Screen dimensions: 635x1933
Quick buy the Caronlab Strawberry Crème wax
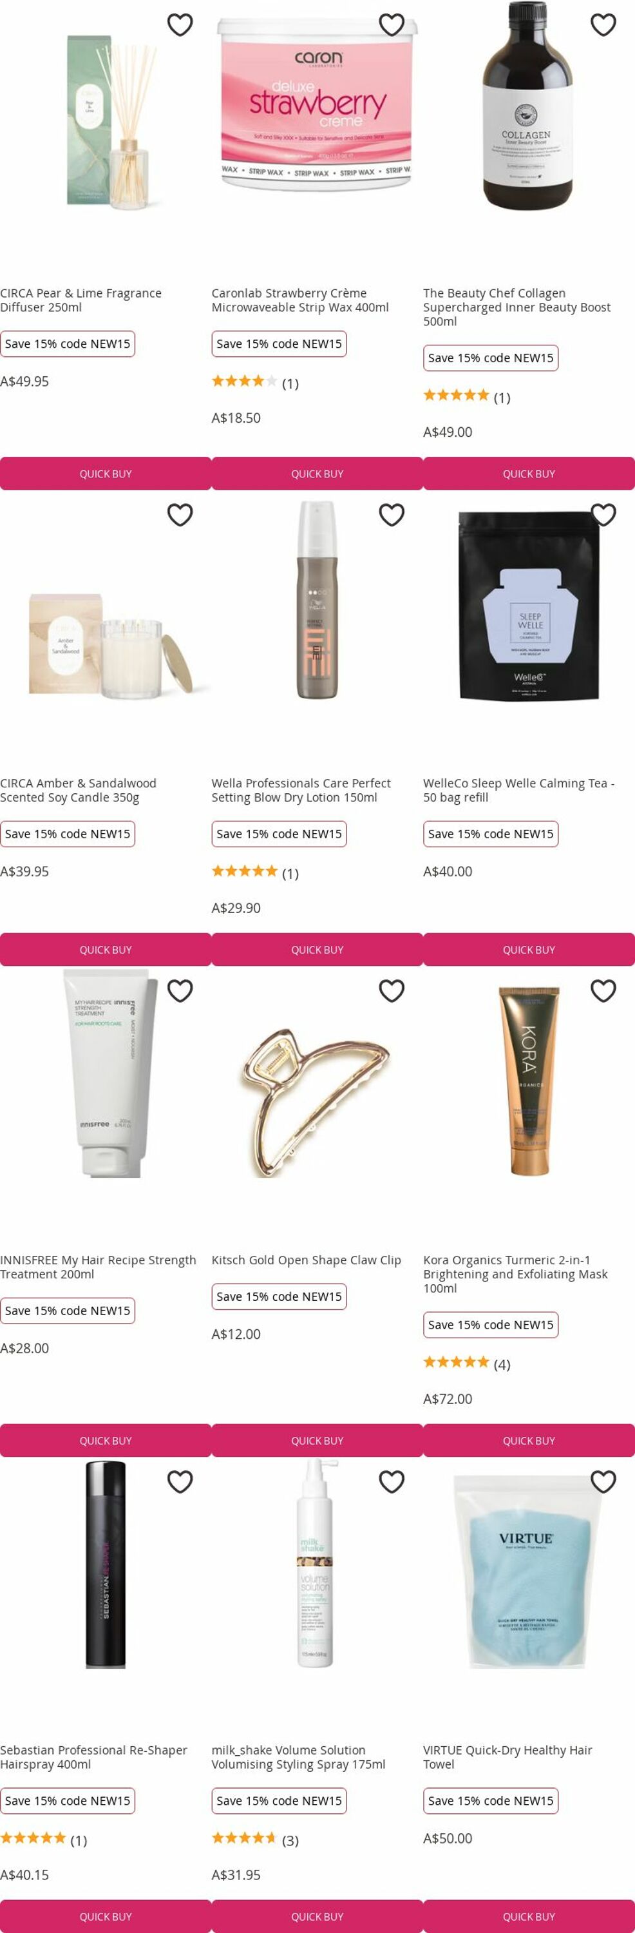click(x=317, y=474)
